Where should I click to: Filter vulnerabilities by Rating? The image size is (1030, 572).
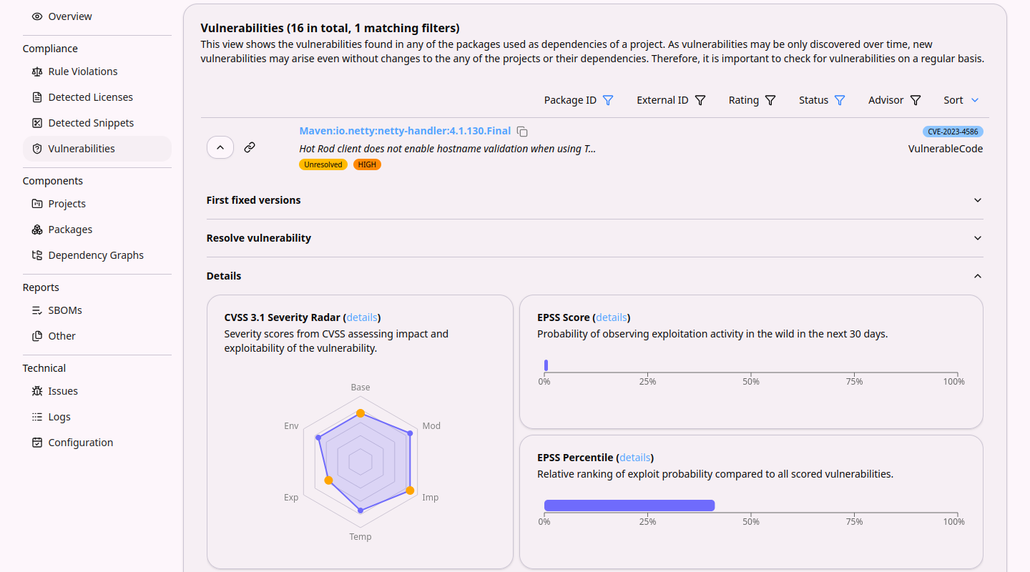[x=770, y=100]
